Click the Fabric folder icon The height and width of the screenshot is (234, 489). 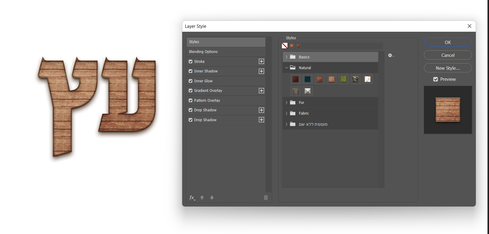[293, 113]
